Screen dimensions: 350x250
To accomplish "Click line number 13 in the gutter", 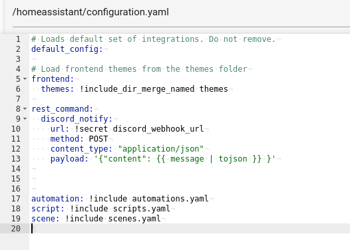I will tap(15, 159).
